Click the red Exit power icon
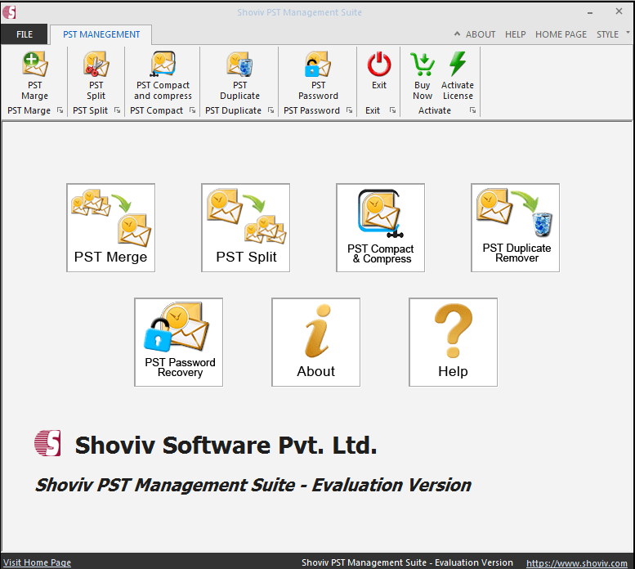The height and width of the screenshot is (569, 635). pos(379,65)
